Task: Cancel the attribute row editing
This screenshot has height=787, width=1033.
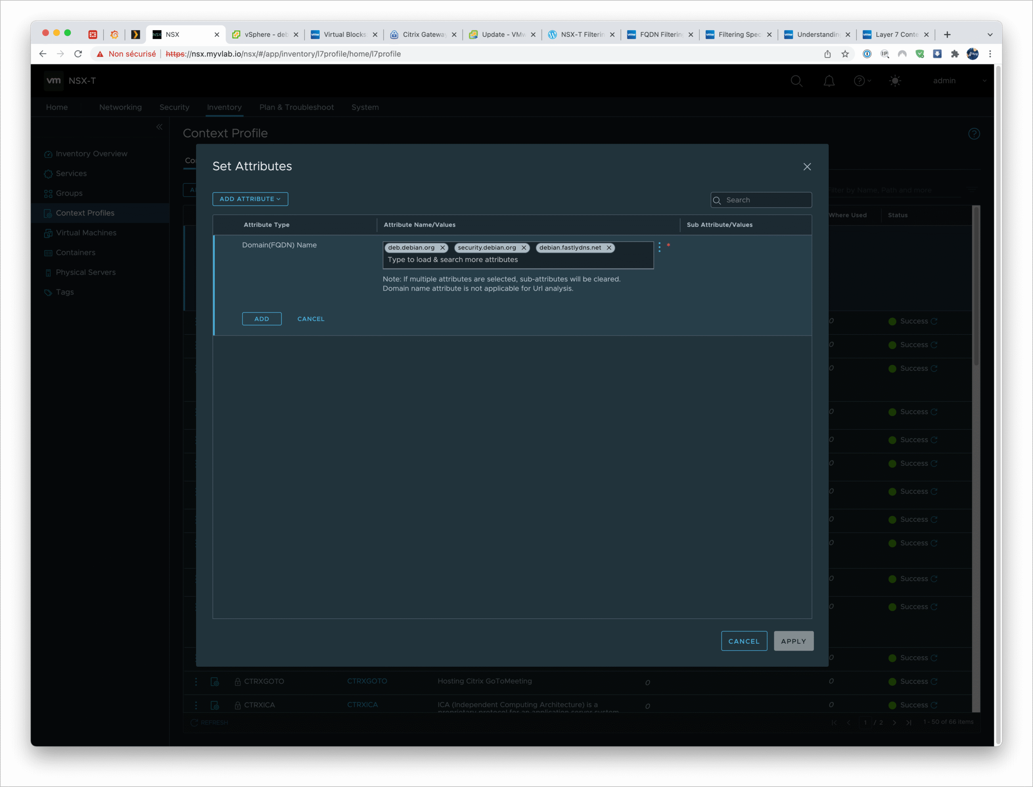Action: pyautogui.click(x=310, y=319)
